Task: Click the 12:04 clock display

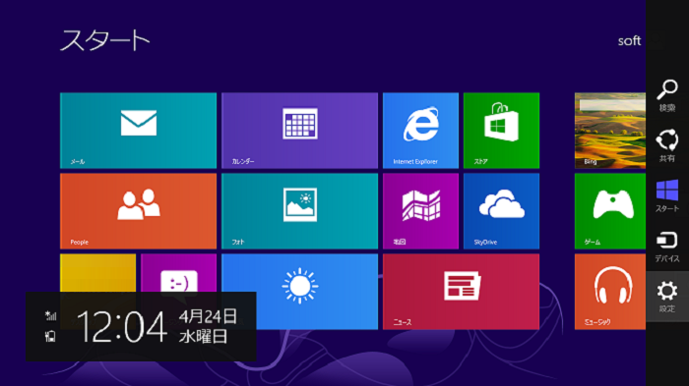Action: pyautogui.click(x=122, y=326)
